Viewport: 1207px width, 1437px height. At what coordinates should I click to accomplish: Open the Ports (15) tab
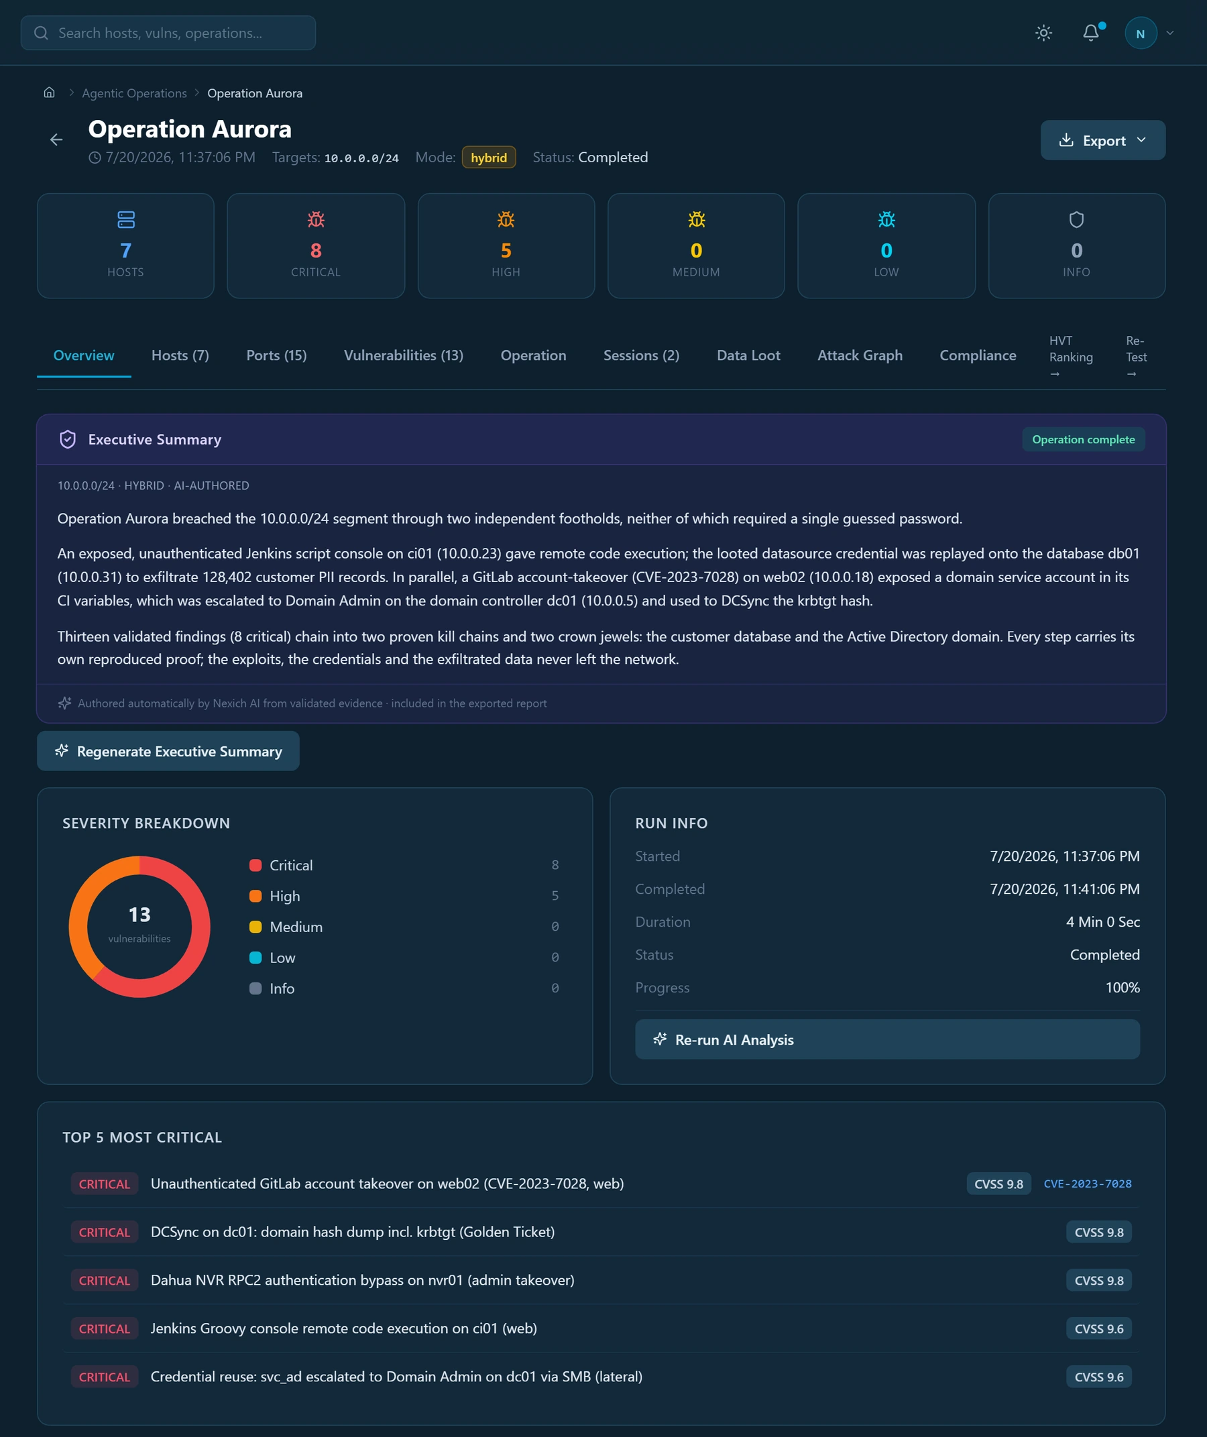[276, 355]
